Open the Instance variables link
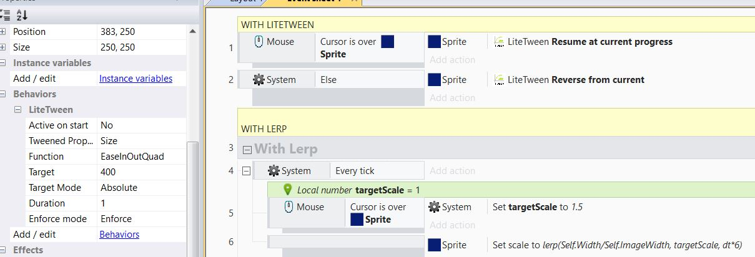 click(136, 79)
